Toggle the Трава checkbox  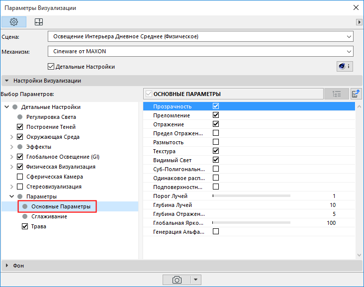click(25, 226)
